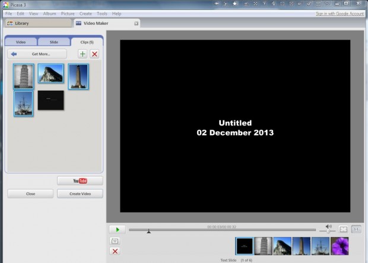The height and width of the screenshot is (263, 368).
Task: Close the Video Maker tab
Action: click(136, 24)
